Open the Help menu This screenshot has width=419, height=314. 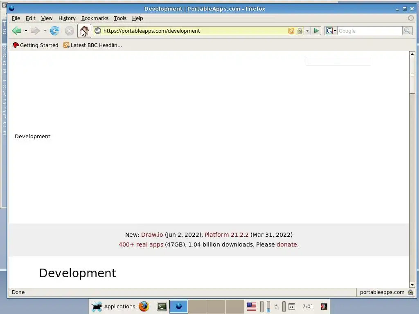point(137,18)
